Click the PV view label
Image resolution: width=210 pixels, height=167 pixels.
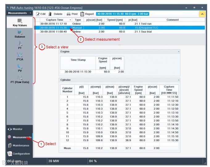pos(20,71)
